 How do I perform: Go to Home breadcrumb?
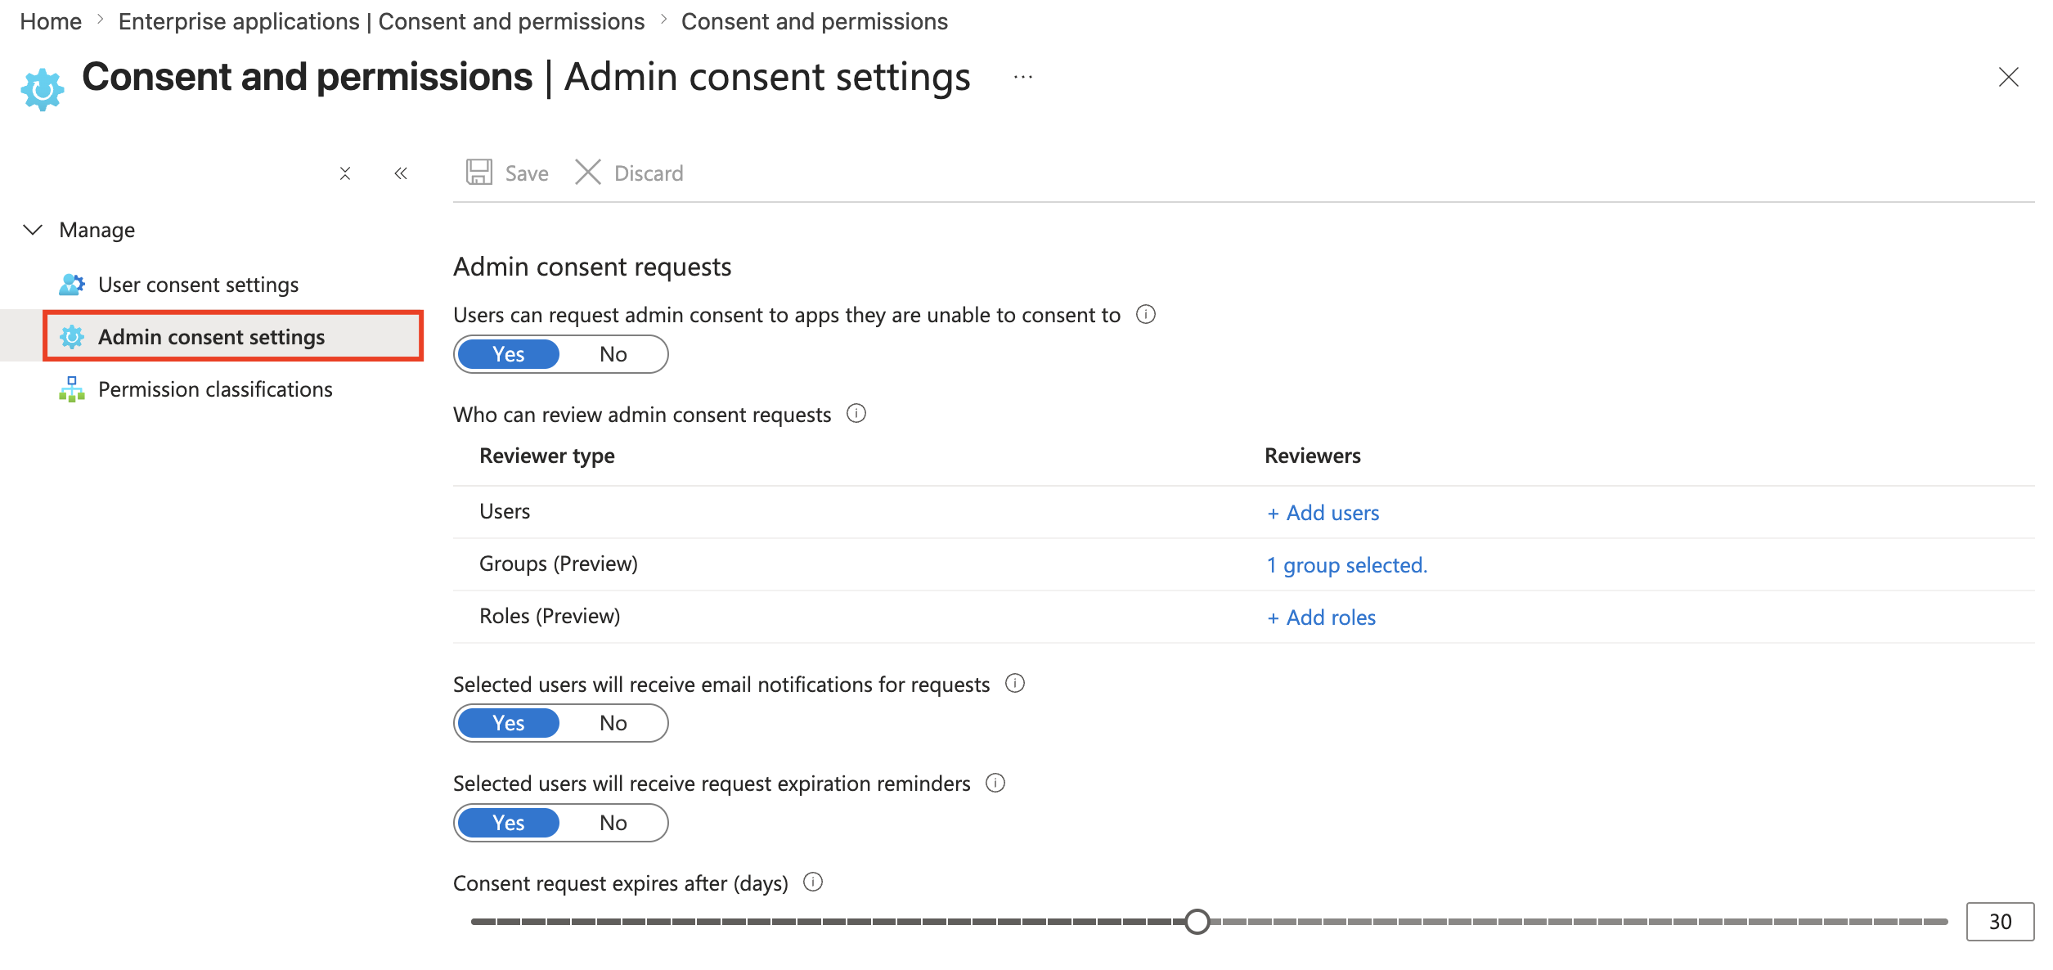pyautogui.click(x=51, y=21)
